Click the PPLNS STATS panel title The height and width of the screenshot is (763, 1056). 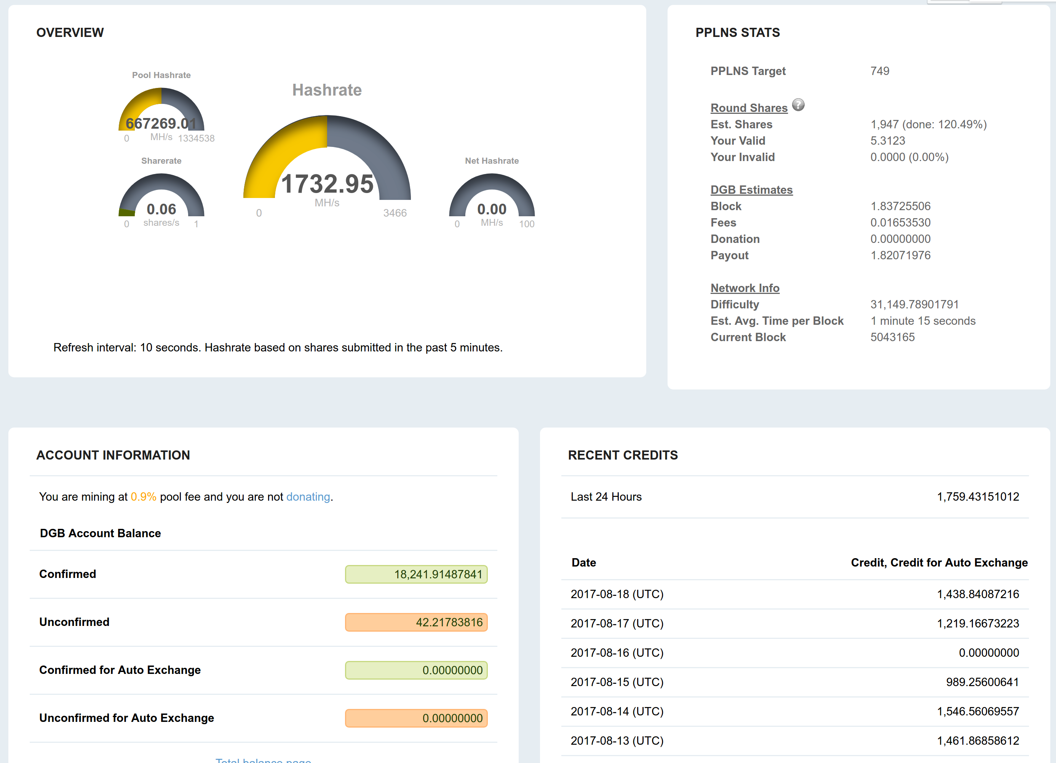tap(738, 33)
